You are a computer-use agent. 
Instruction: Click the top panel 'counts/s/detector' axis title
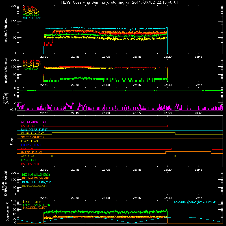click(6, 29)
